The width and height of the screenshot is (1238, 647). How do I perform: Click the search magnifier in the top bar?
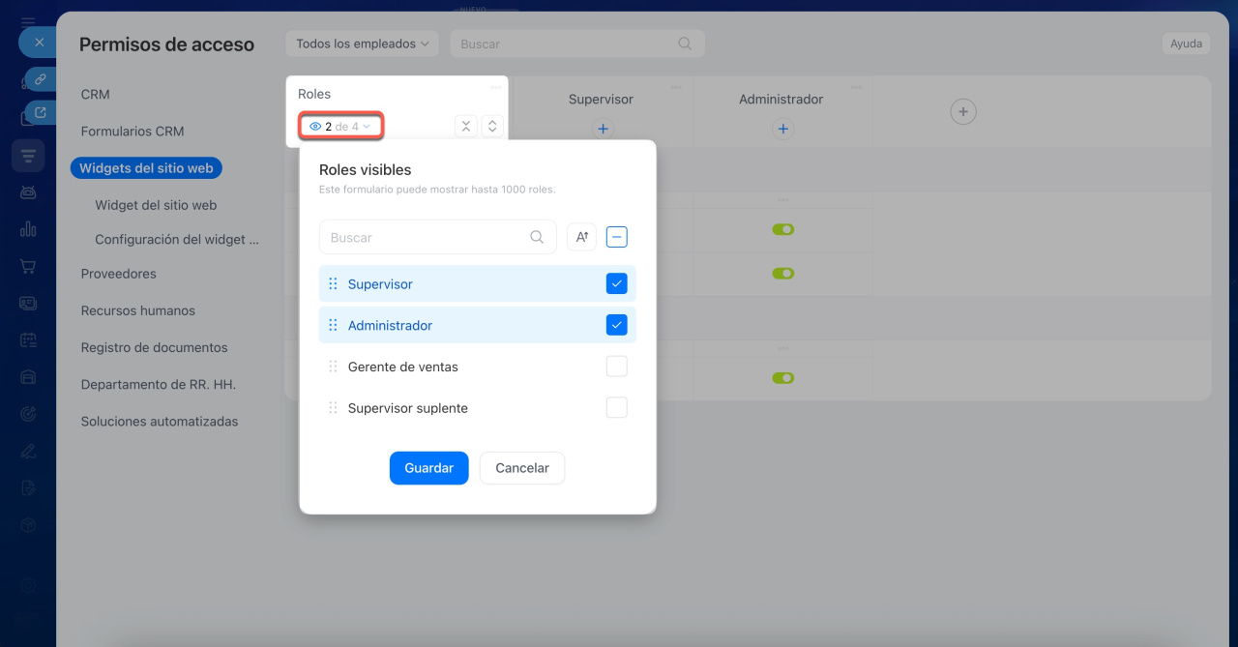685,44
